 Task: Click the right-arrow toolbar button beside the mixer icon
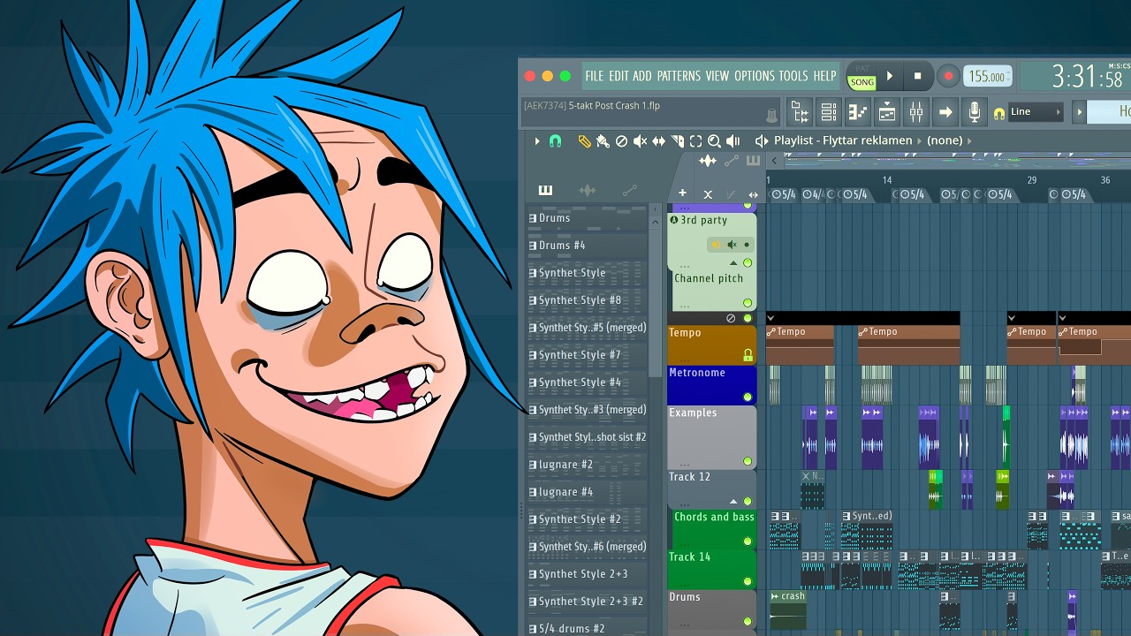point(945,112)
